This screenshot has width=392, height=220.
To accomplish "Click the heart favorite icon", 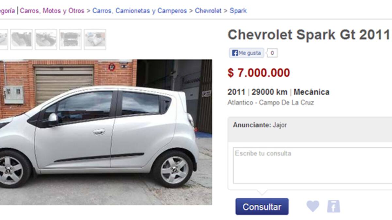I will coord(313,206).
